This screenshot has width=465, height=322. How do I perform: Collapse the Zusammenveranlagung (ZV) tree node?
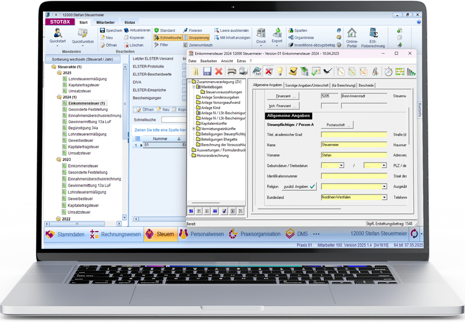190,82
